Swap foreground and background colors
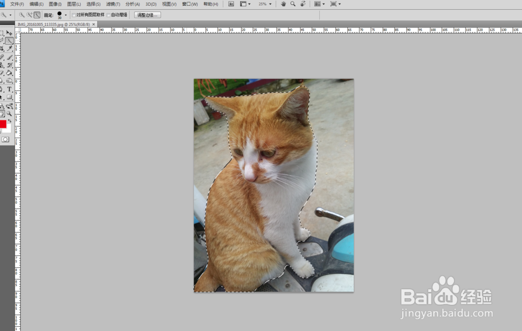522x331 pixels. 10,121
